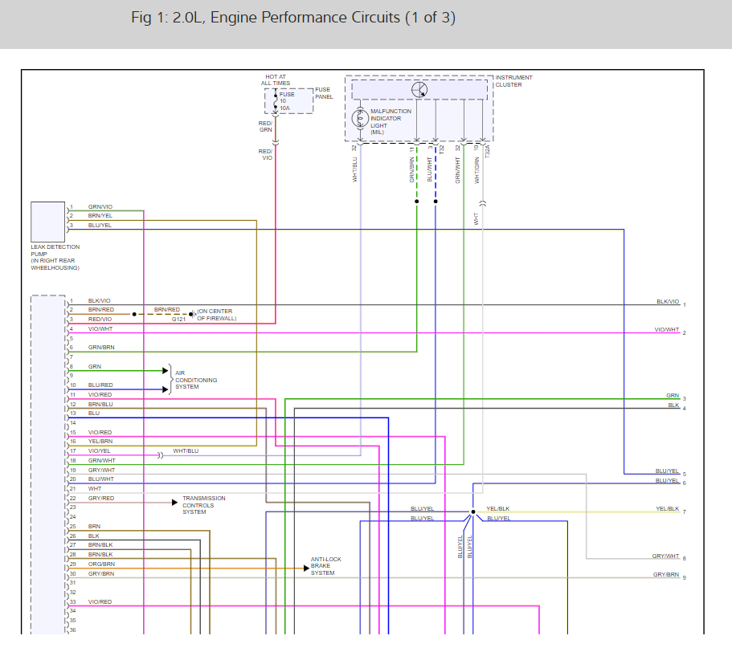Click the YEL/BLK label at right output 7
Viewport: 732px width, 652px height.
(668, 509)
